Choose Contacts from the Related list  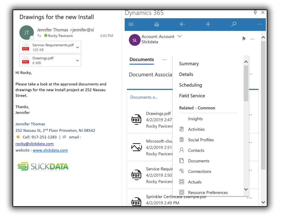click(x=196, y=150)
